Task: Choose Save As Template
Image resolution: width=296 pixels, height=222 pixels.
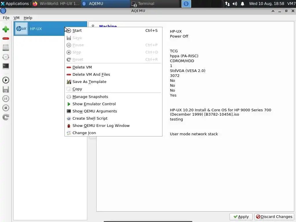Action: [x=113, y=82]
